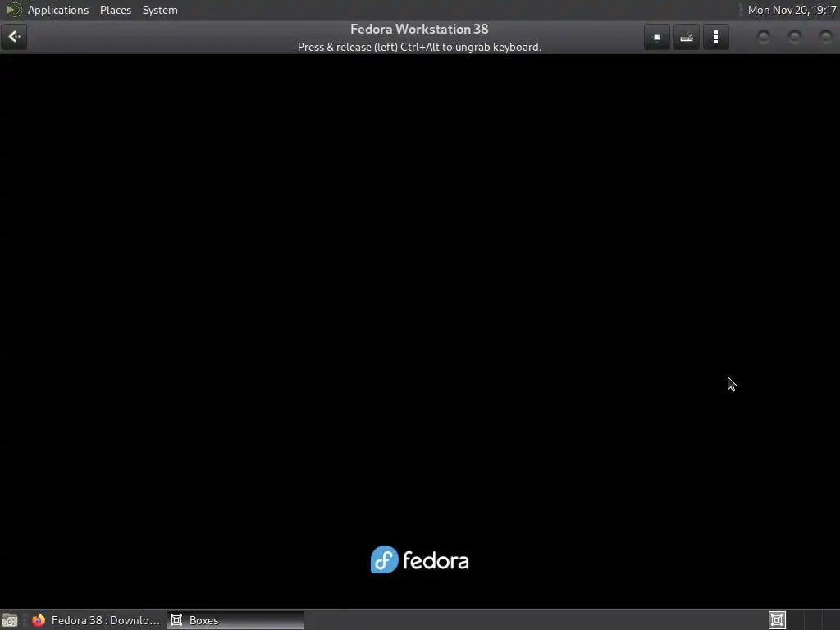Open the three-dot menu in Boxes header
This screenshot has height=630, width=840.
point(715,37)
